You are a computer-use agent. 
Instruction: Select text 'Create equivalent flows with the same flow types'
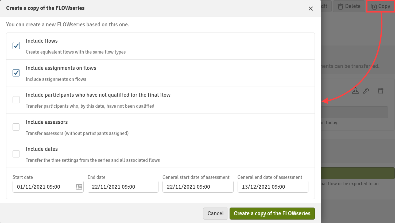point(76,52)
